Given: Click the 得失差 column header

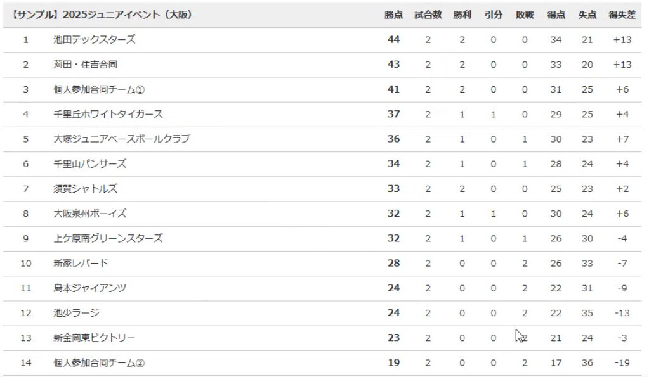Looking at the screenshot, I should click(622, 15).
